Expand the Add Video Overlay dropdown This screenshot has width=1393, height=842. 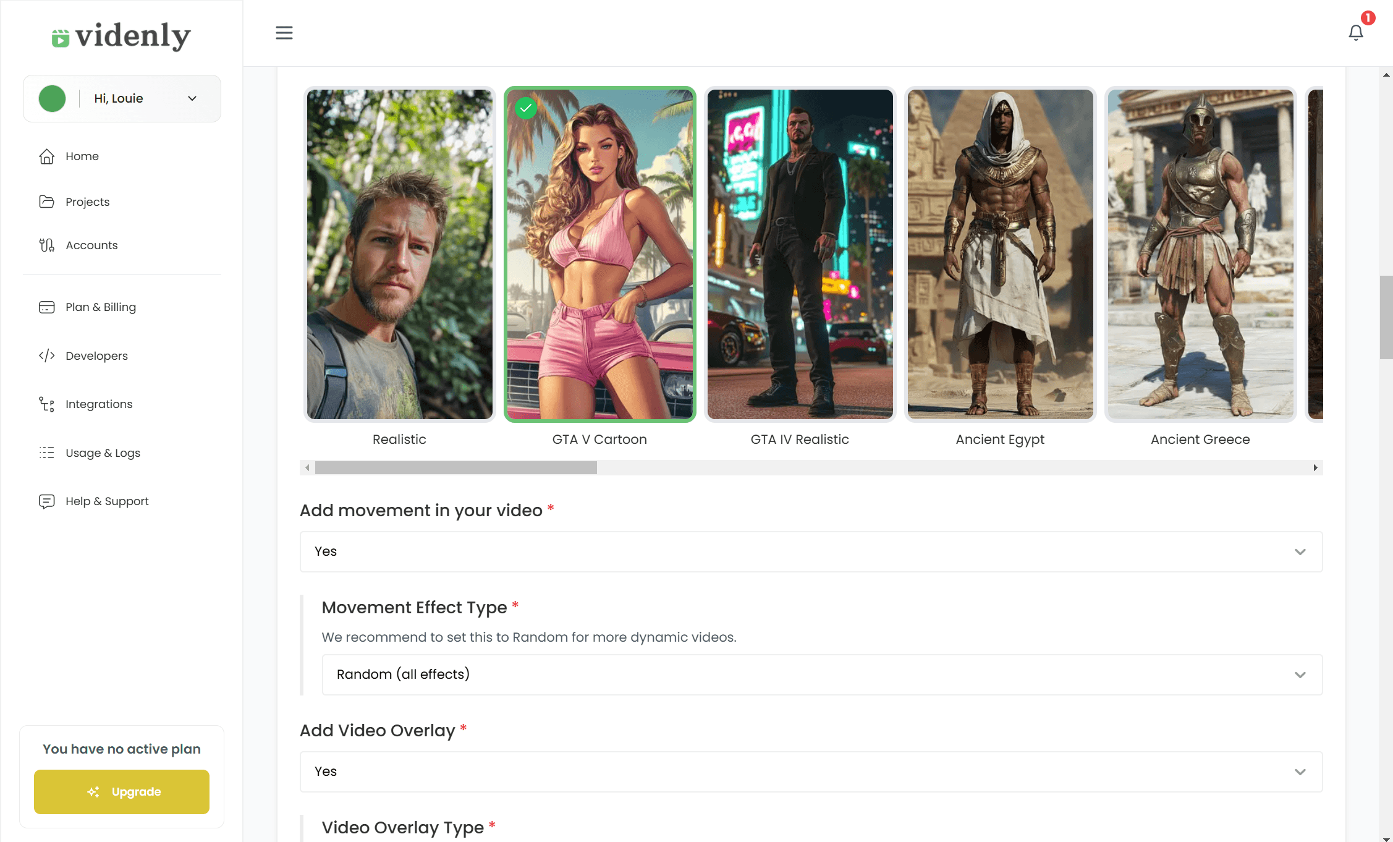tap(1302, 772)
